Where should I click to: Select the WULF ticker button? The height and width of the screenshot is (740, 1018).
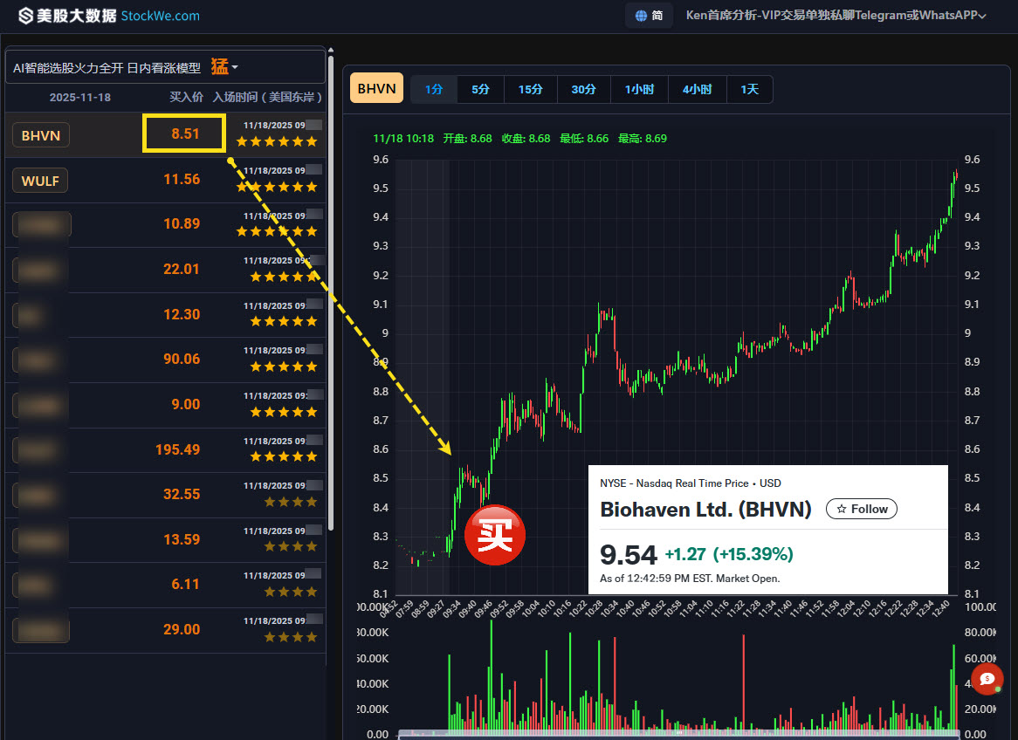pyautogui.click(x=39, y=180)
